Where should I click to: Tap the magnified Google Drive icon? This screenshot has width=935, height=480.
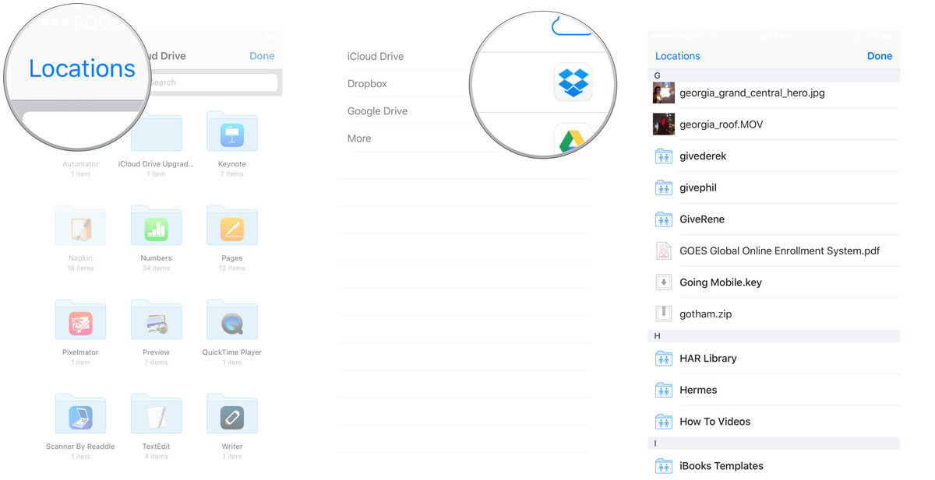(573, 138)
